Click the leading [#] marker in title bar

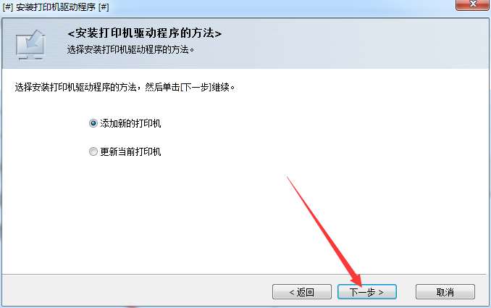8,7
